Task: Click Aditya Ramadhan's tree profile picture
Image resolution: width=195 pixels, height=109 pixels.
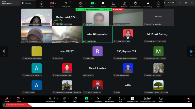Action: pos(158,85)
